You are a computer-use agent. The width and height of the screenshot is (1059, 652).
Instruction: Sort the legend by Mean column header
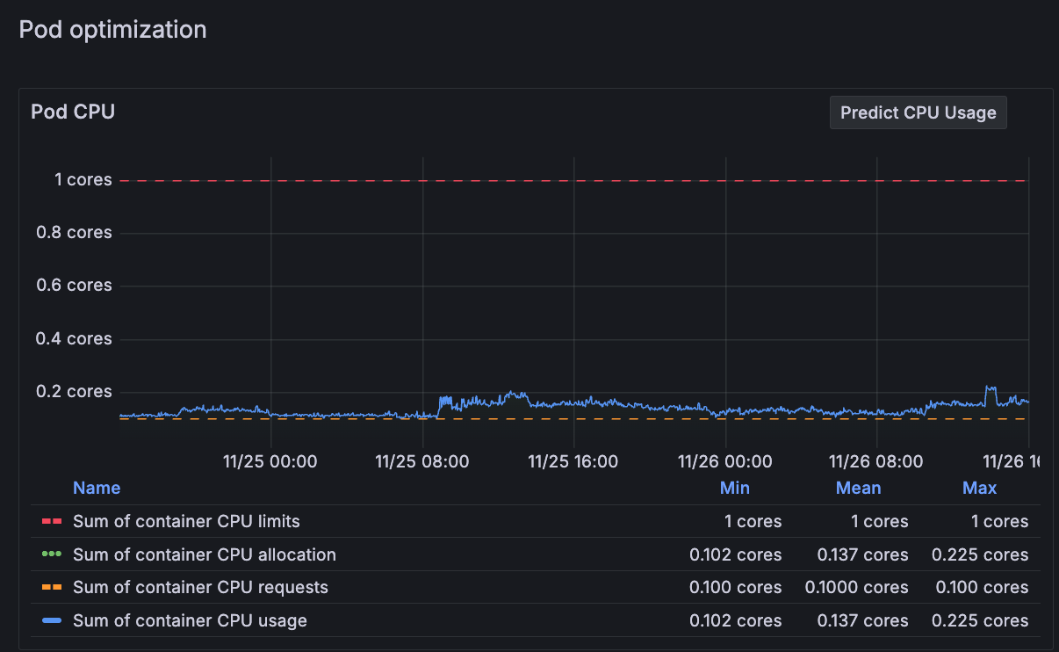(x=858, y=488)
